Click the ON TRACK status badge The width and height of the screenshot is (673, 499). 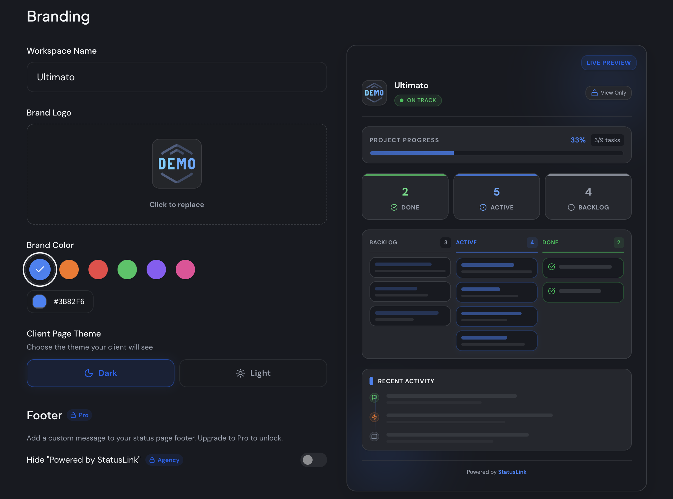pos(418,100)
